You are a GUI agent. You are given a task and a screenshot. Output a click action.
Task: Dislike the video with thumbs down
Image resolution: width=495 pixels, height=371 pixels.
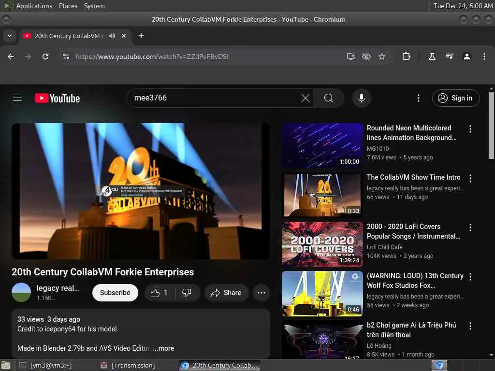pyautogui.click(x=187, y=293)
